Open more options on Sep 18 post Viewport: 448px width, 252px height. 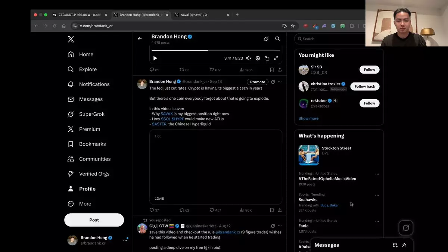pyautogui.click(x=280, y=82)
